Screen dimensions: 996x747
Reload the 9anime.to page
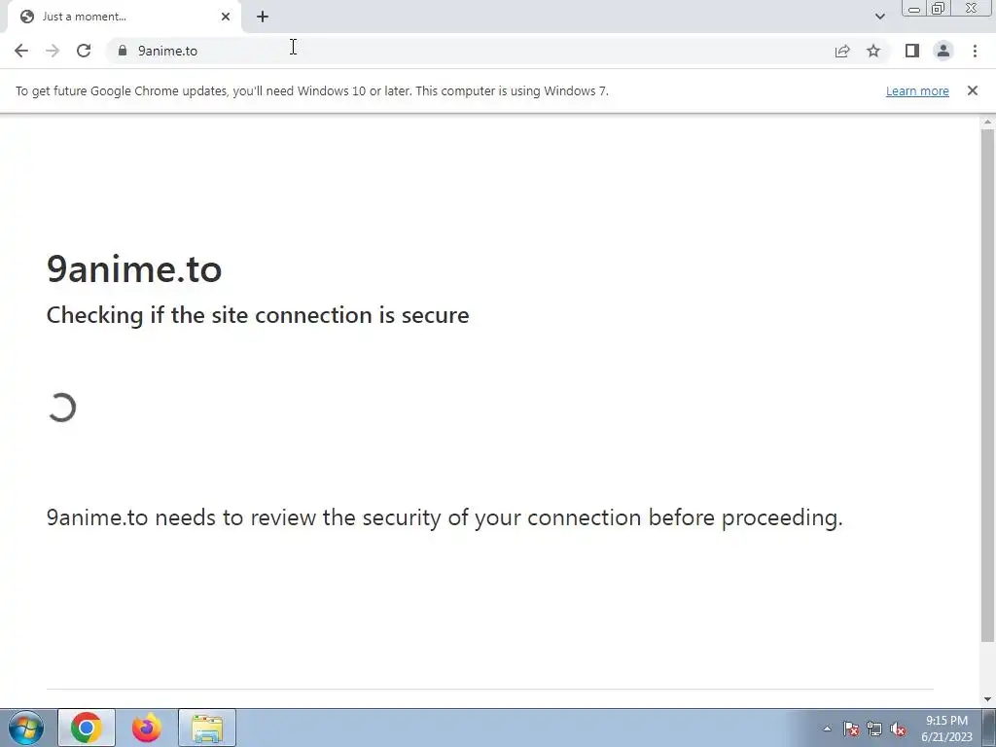84,51
